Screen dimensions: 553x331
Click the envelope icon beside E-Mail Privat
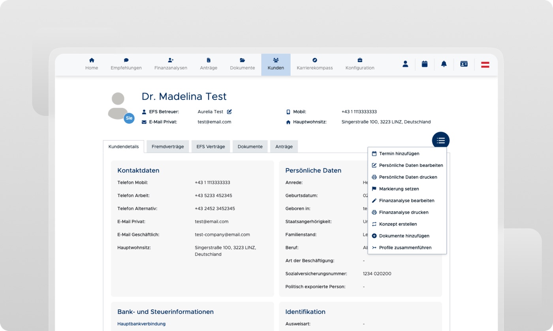pos(144,122)
